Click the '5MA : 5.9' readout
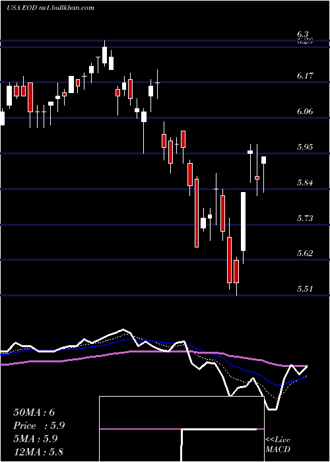The width and height of the screenshot is (330, 462). 36,439
